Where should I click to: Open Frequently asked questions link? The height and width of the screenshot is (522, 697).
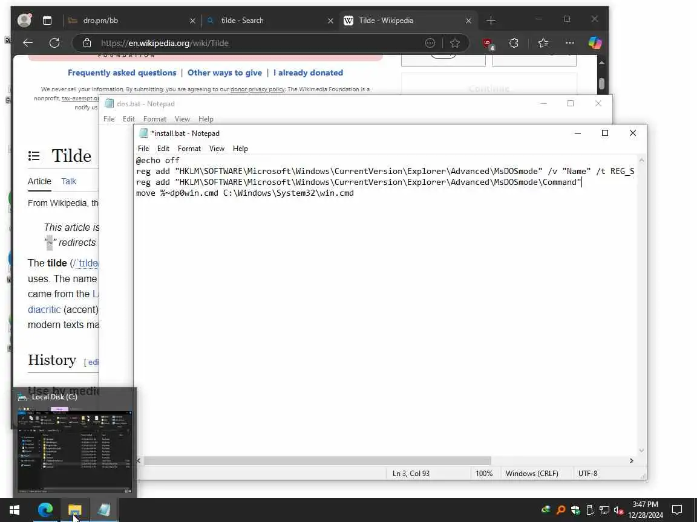click(x=122, y=72)
